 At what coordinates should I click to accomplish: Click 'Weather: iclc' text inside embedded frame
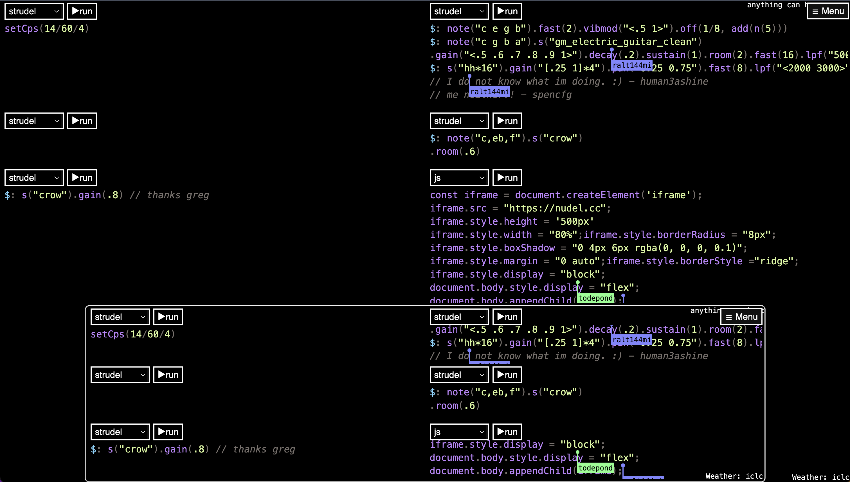734,476
